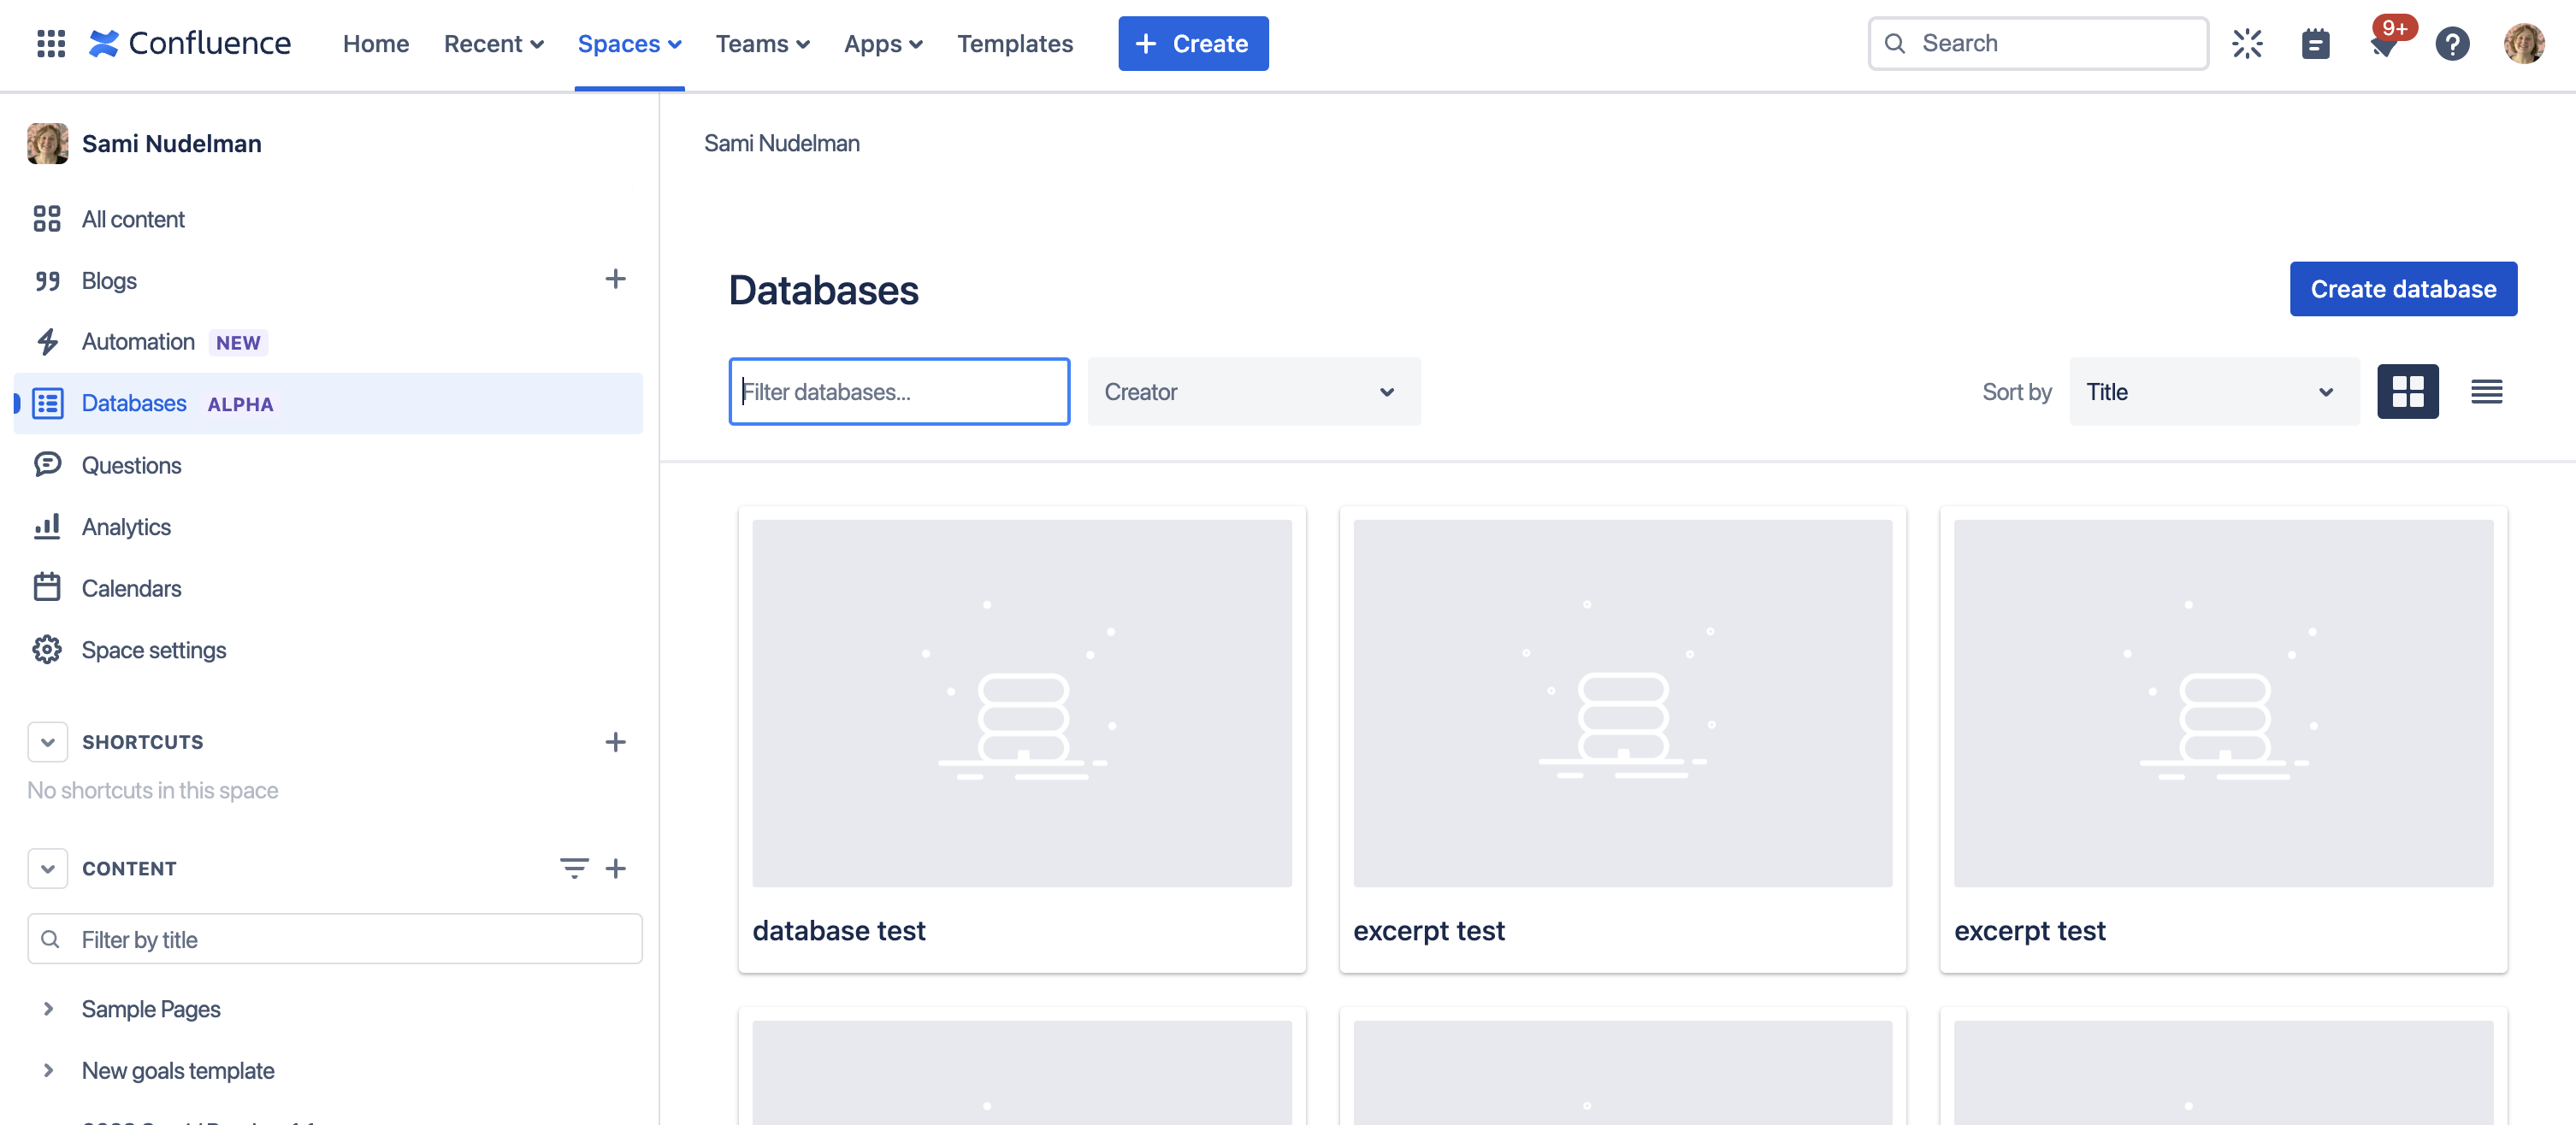The width and height of the screenshot is (2576, 1125).
Task: Click the Teams menu item
Action: tap(762, 43)
